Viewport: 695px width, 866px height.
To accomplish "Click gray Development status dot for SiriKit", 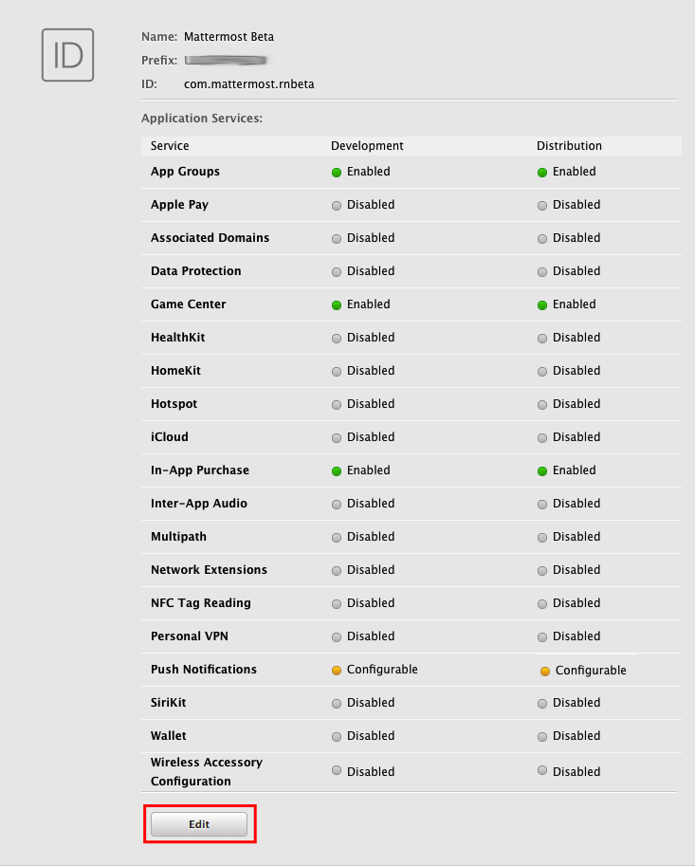I will [x=337, y=704].
